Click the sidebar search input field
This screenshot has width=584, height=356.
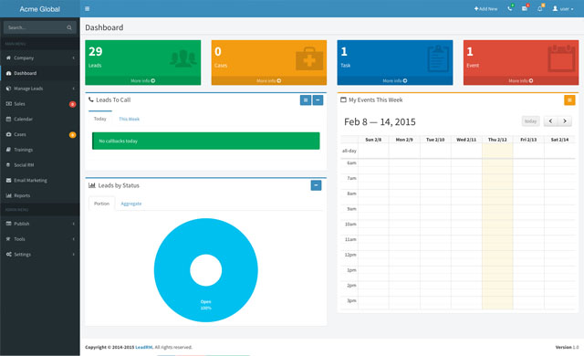[36, 27]
